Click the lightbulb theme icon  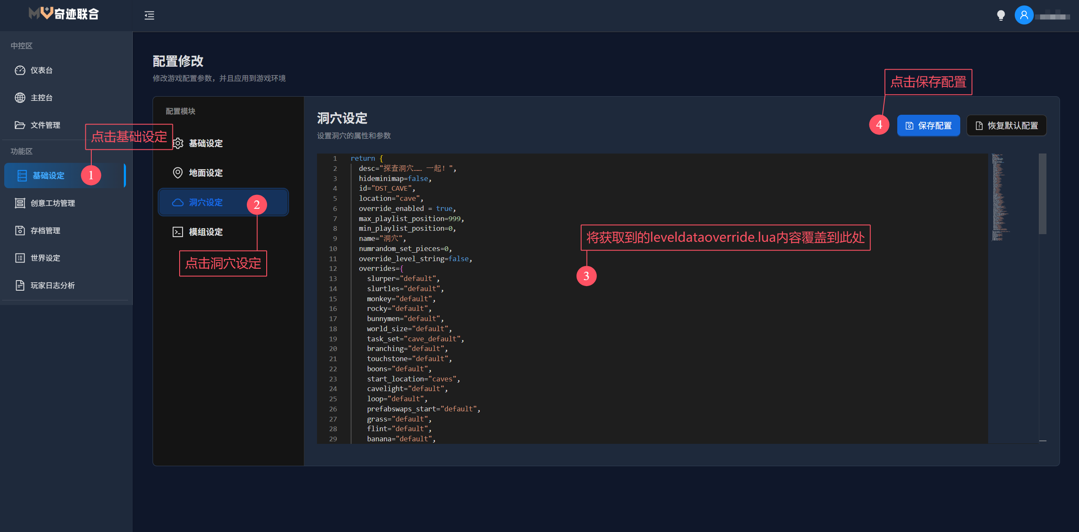tap(1000, 16)
